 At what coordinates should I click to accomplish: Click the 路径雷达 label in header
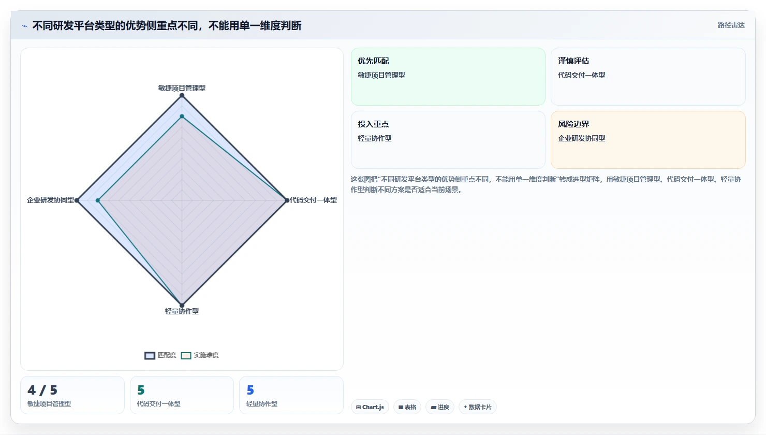point(731,25)
